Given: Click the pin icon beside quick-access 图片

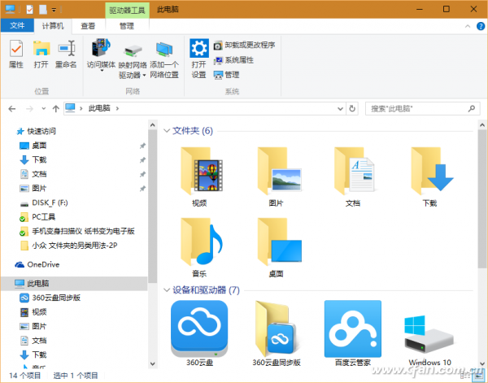Looking at the screenshot, I should point(142,189).
